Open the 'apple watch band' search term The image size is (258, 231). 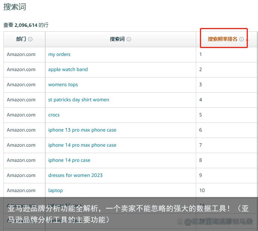[68, 70]
